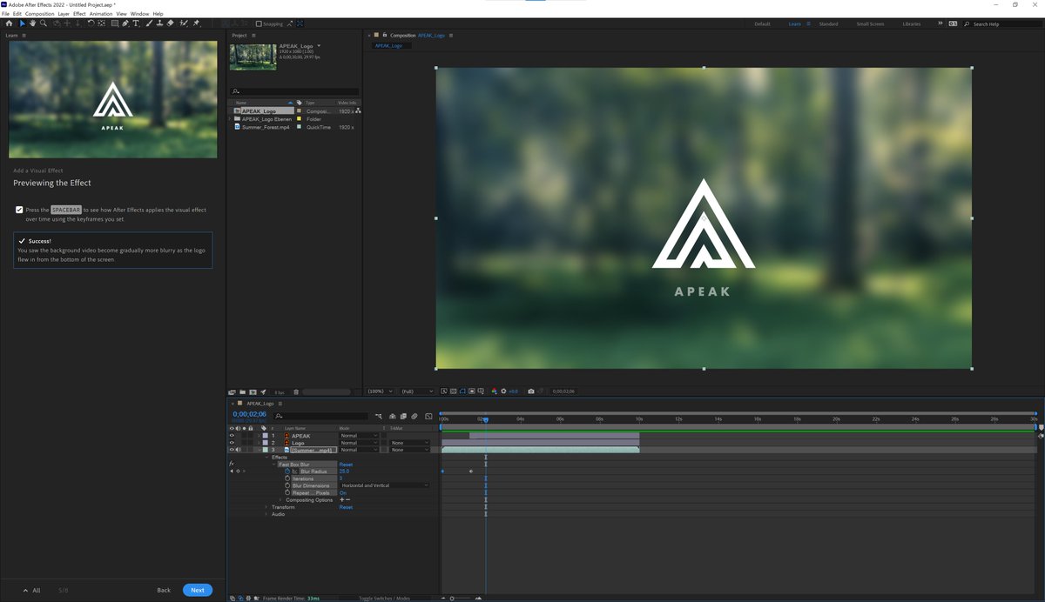Switch to the Standard workspace

(x=828, y=24)
